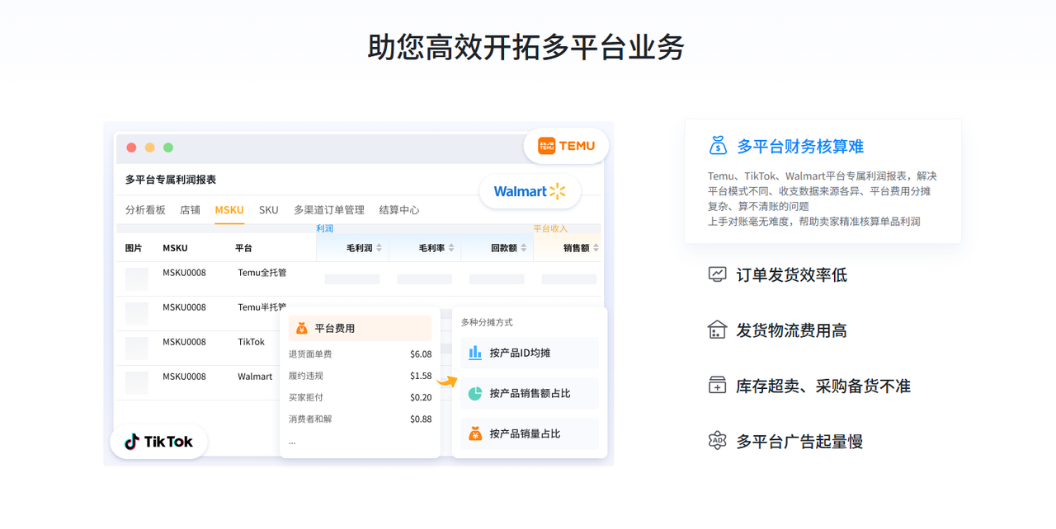Viewport: 1056px width, 529px height.
Task: Click the Walmart logo badge
Action: (x=530, y=191)
